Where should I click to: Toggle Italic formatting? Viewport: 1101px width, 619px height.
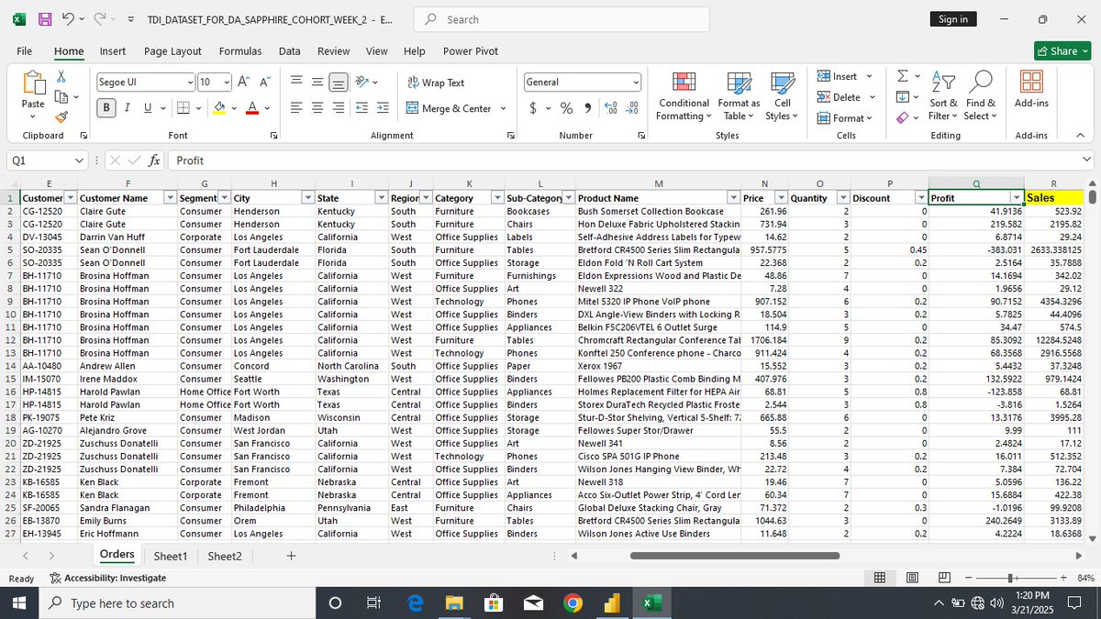[x=127, y=108]
